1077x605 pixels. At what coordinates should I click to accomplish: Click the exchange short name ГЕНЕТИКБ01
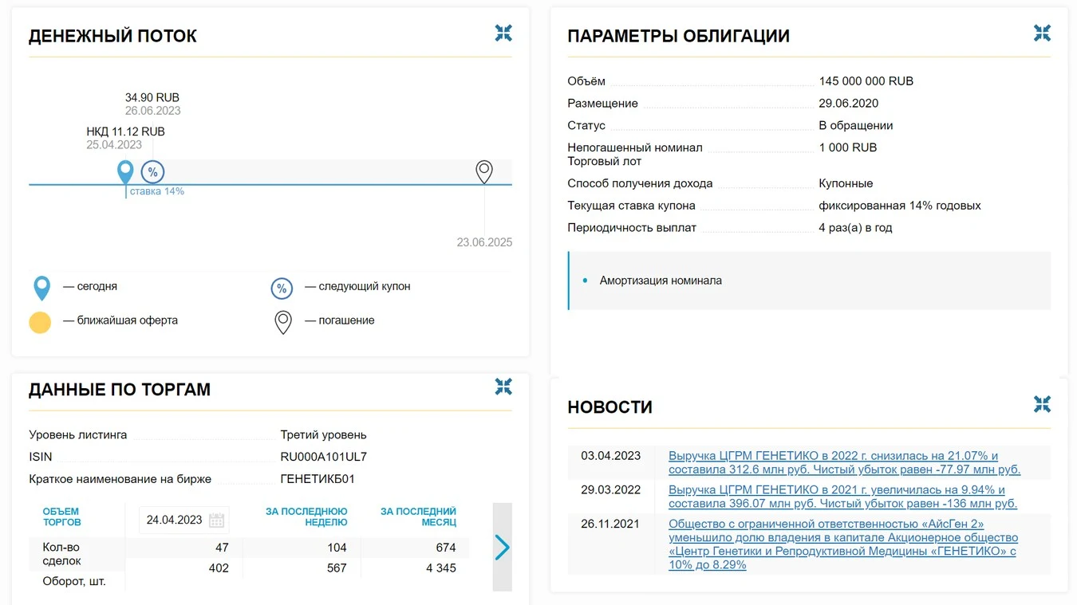[318, 479]
